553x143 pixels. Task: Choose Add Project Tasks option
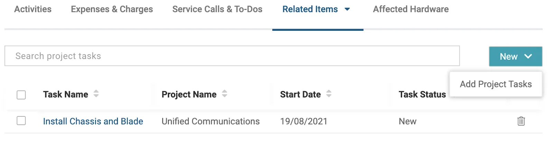(x=496, y=84)
